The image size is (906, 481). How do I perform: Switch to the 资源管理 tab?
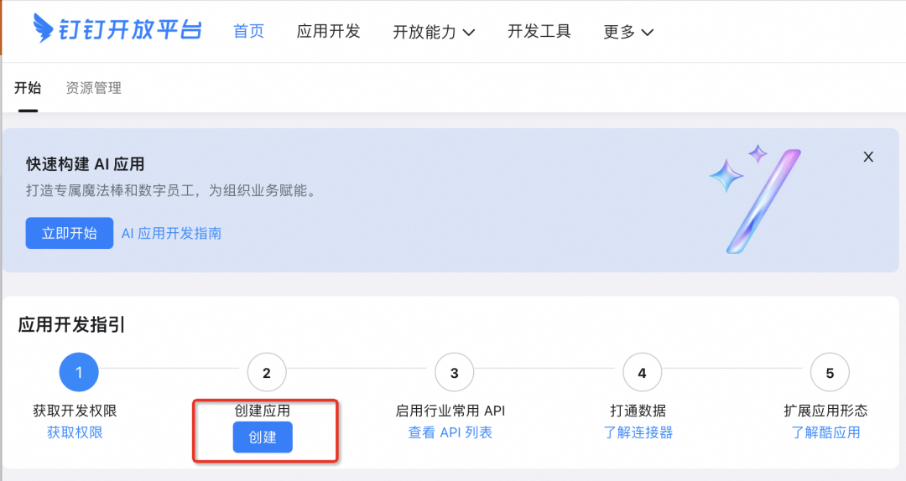coord(94,88)
